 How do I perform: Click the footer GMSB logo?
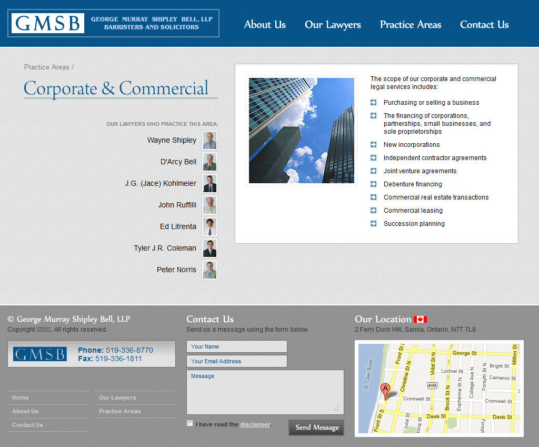pos(40,354)
